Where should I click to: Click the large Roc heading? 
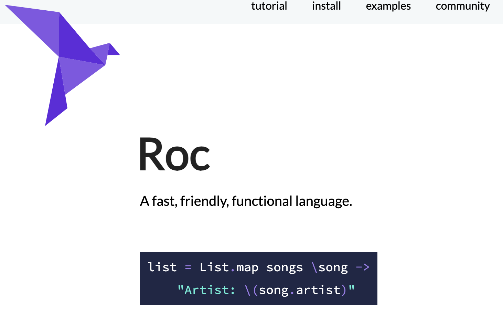(174, 154)
